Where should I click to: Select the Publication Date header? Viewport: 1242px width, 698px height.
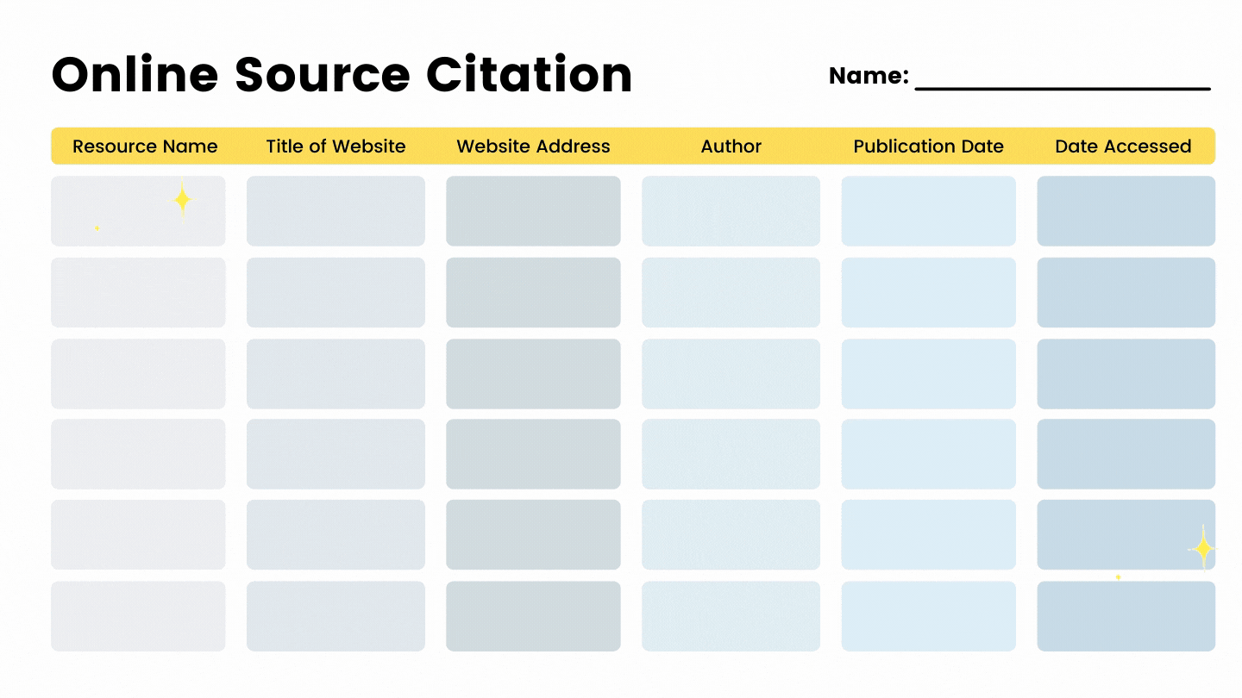tap(928, 146)
